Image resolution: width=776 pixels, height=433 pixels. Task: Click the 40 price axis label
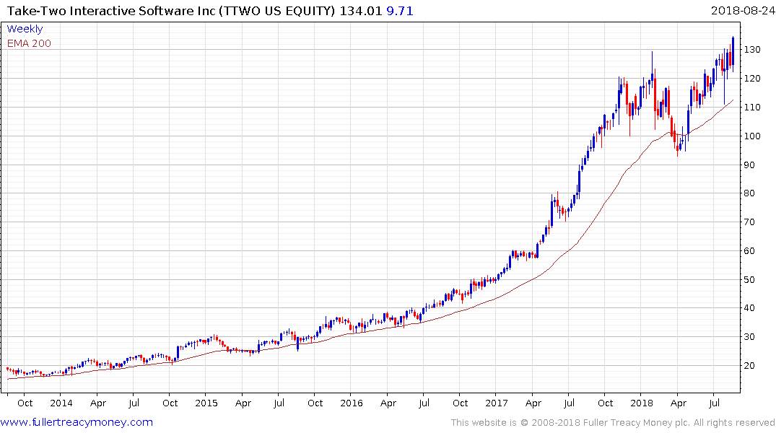click(x=749, y=308)
